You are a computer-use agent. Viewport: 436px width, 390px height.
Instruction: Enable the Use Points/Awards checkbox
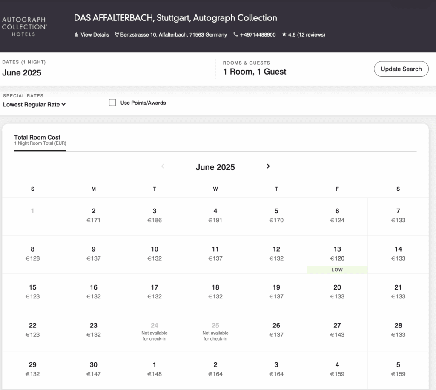coord(112,103)
